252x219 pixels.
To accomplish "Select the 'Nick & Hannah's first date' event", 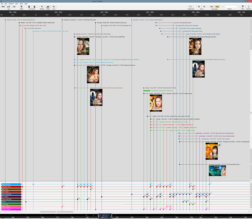I will [161, 88].
